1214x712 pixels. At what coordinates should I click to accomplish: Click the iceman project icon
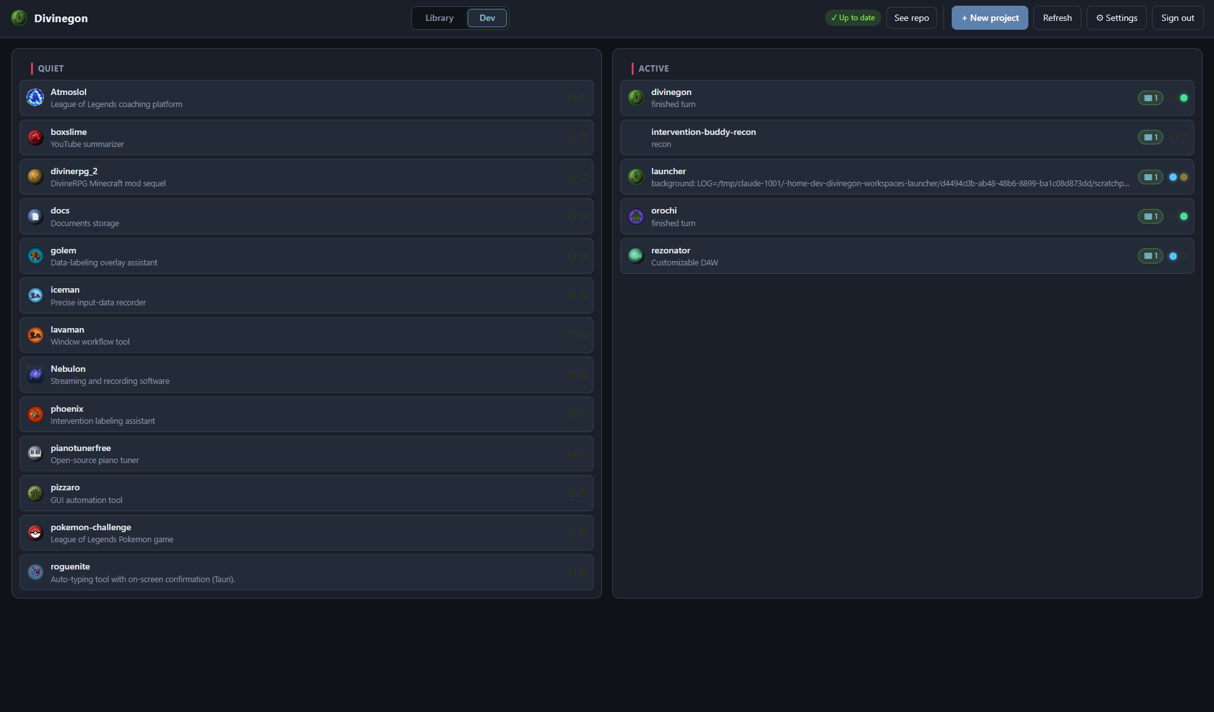coord(35,296)
